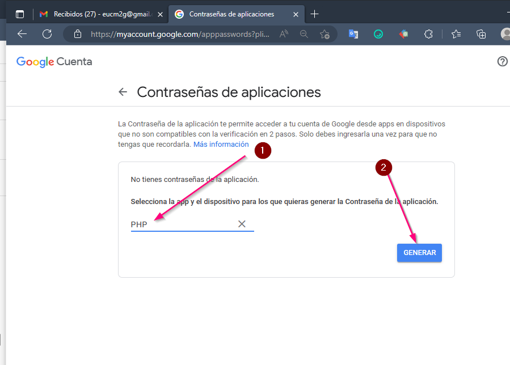This screenshot has width=510, height=365.
Task: Click the GENERAR button
Action: (419, 253)
